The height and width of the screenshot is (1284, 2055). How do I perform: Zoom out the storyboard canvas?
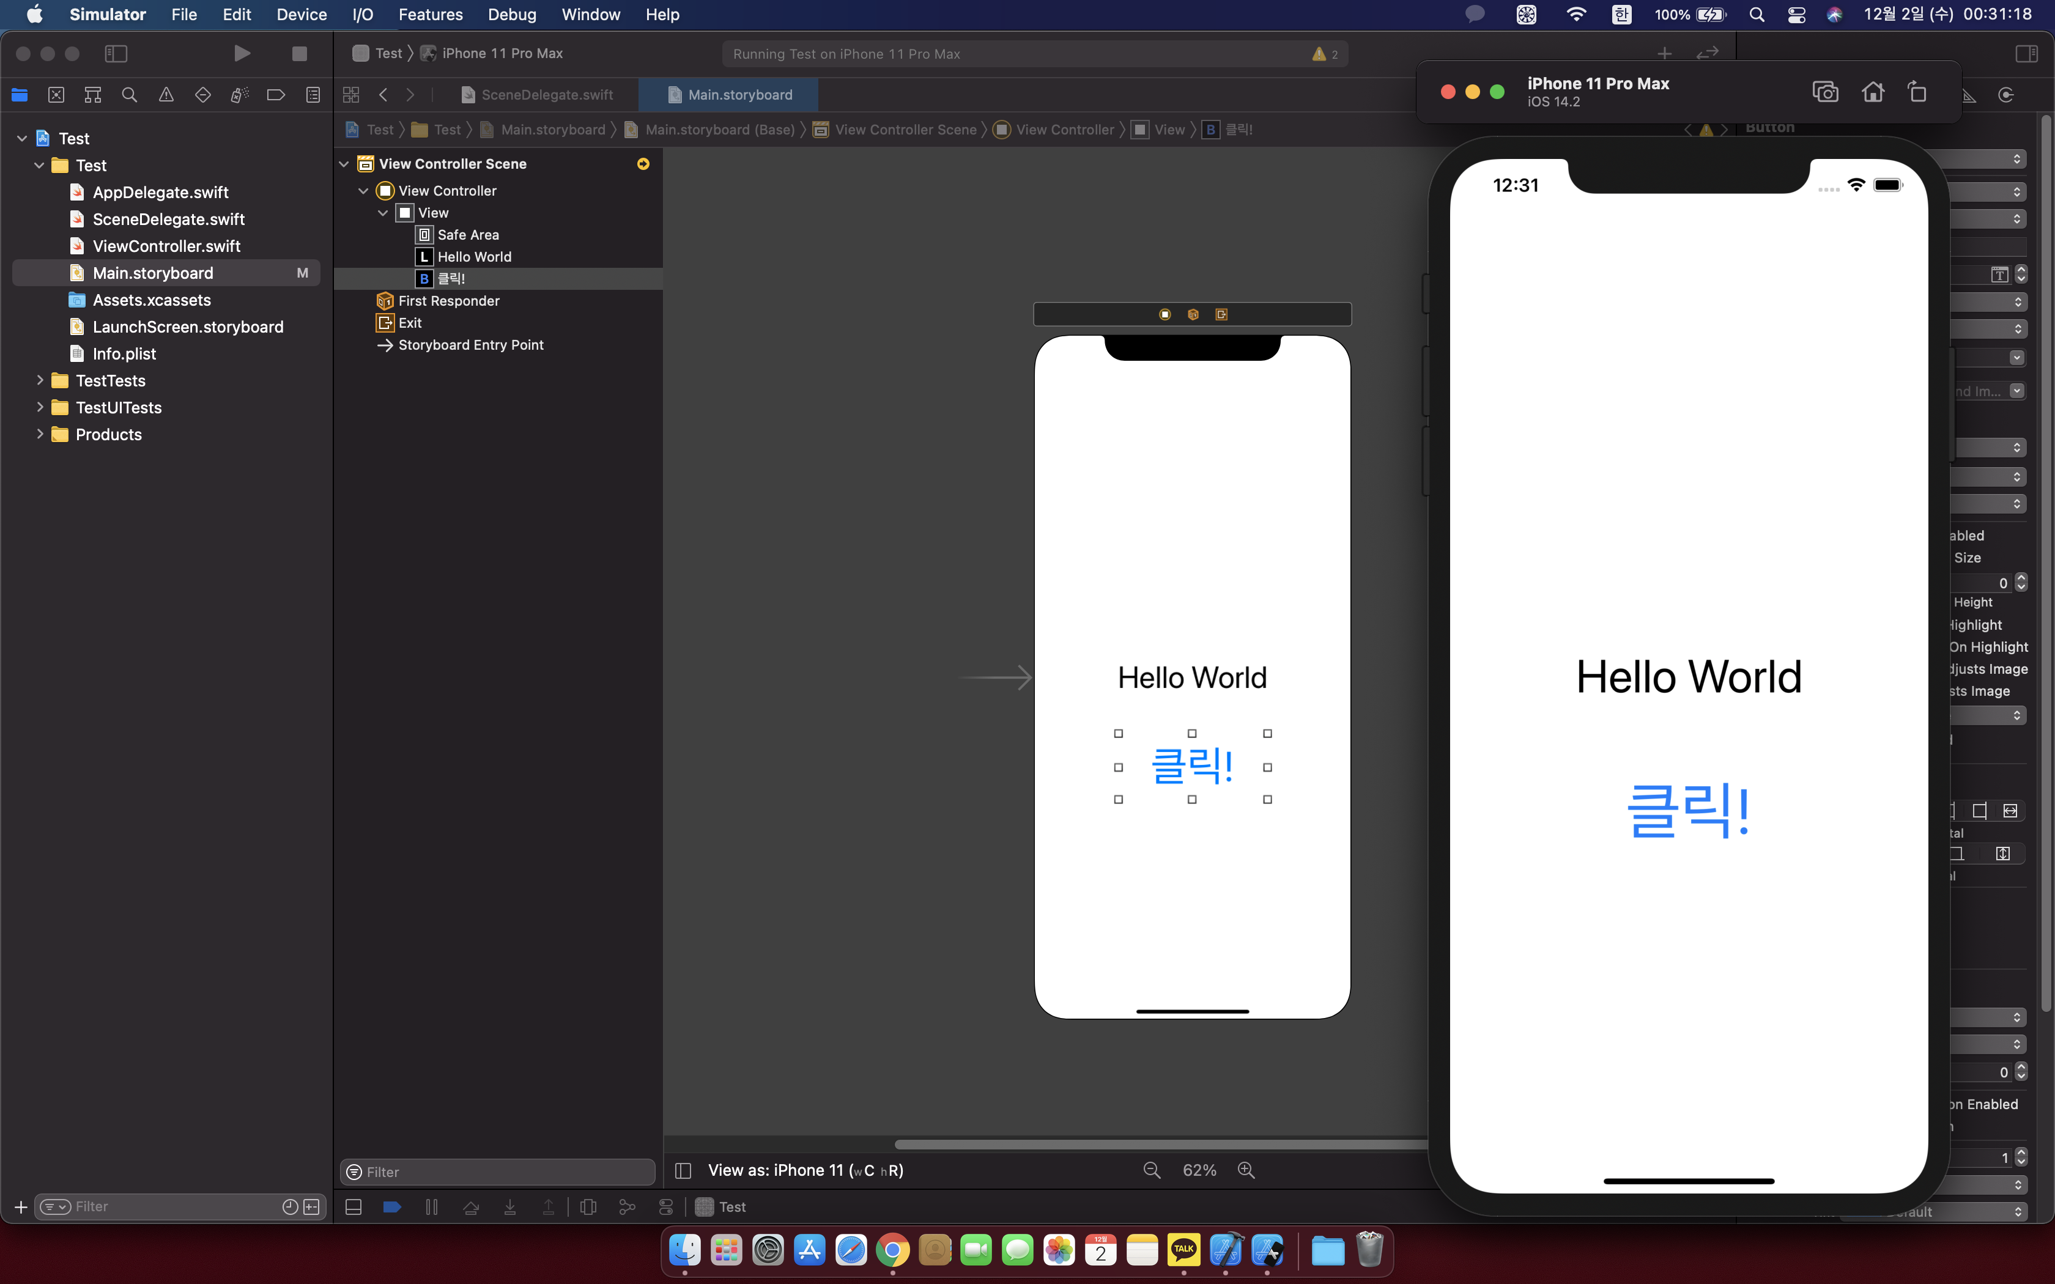[1152, 1170]
